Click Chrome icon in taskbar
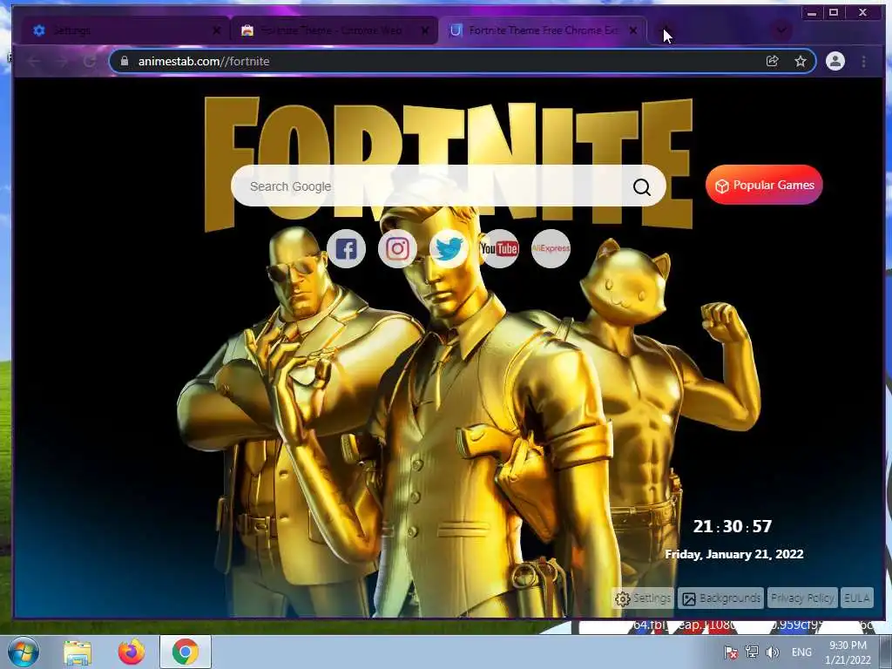This screenshot has height=669, width=892. click(186, 652)
